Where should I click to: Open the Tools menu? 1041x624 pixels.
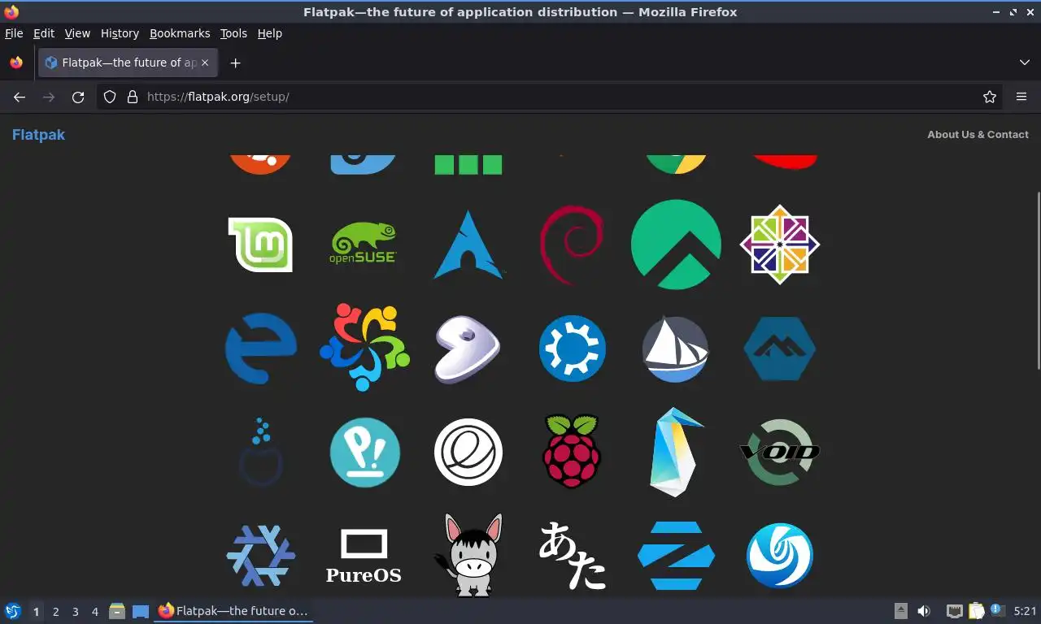pos(233,33)
